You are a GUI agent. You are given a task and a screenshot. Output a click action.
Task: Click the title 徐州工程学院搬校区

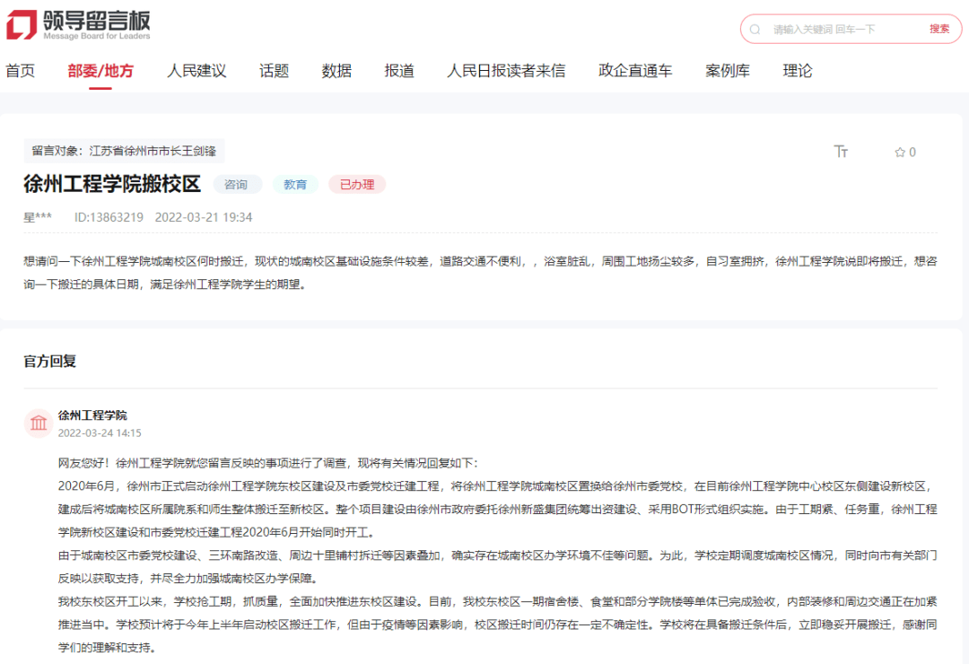(x=112, y=184)
